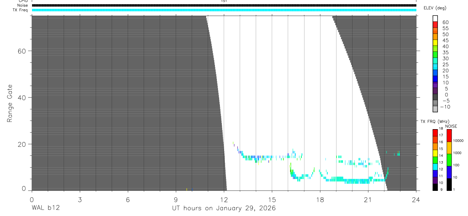Click the red top segment of the NOISE bar
The height and width of the screenshot is (216, 468).
point(449,135)
